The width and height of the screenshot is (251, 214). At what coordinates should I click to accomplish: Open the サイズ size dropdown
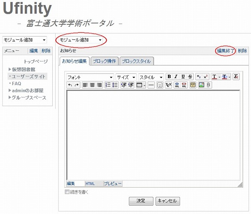pyautogui.click(x=126, y=77)
